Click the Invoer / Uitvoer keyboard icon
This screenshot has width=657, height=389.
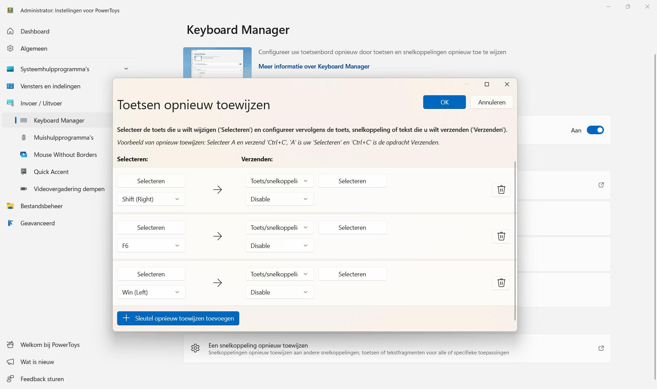pos(10,103)
